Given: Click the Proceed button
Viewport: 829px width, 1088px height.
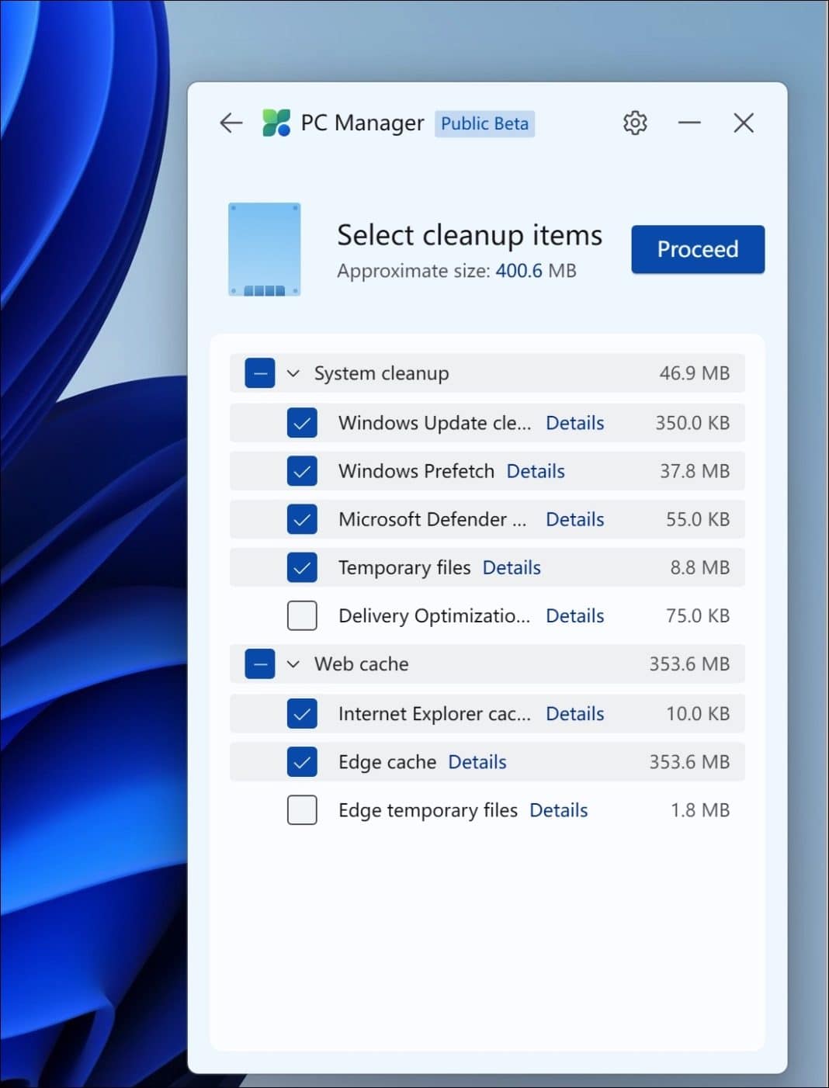Looking at the screenshot, I should [x=696, y=249].
